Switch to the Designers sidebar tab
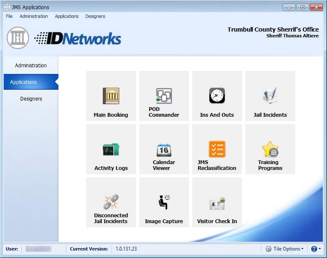Viewport: 327px width, 258px height. pyautogui.click(x=31, y=99)
